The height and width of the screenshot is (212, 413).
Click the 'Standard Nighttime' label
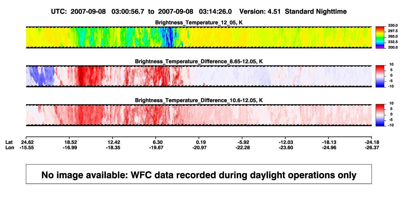point(316,11)
